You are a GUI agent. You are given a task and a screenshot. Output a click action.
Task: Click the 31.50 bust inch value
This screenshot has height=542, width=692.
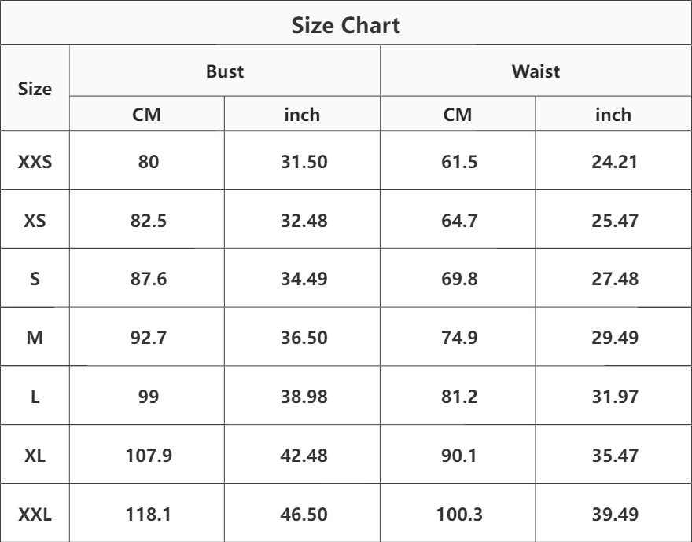(x=304, y=163)
